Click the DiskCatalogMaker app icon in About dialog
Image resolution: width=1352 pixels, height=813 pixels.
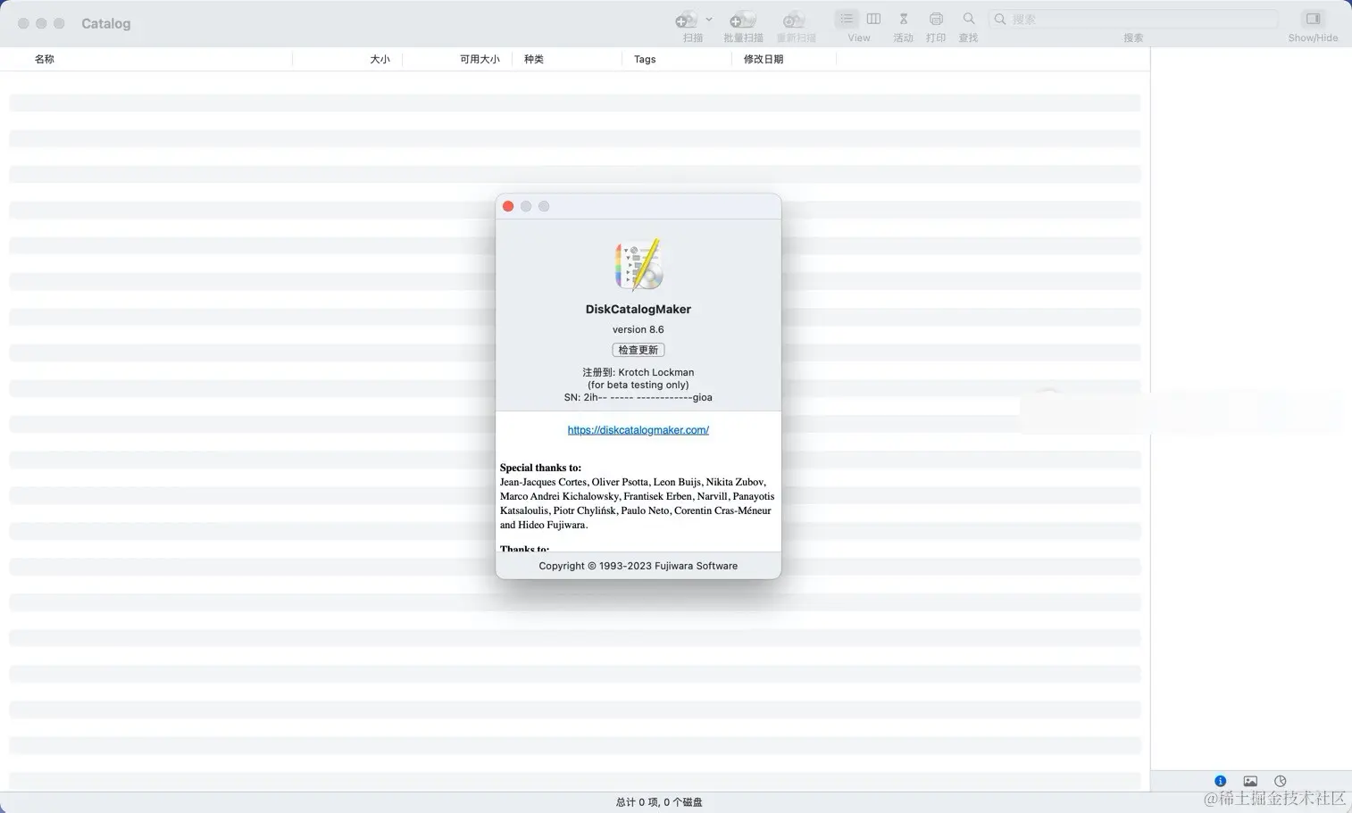pos(638,265)
